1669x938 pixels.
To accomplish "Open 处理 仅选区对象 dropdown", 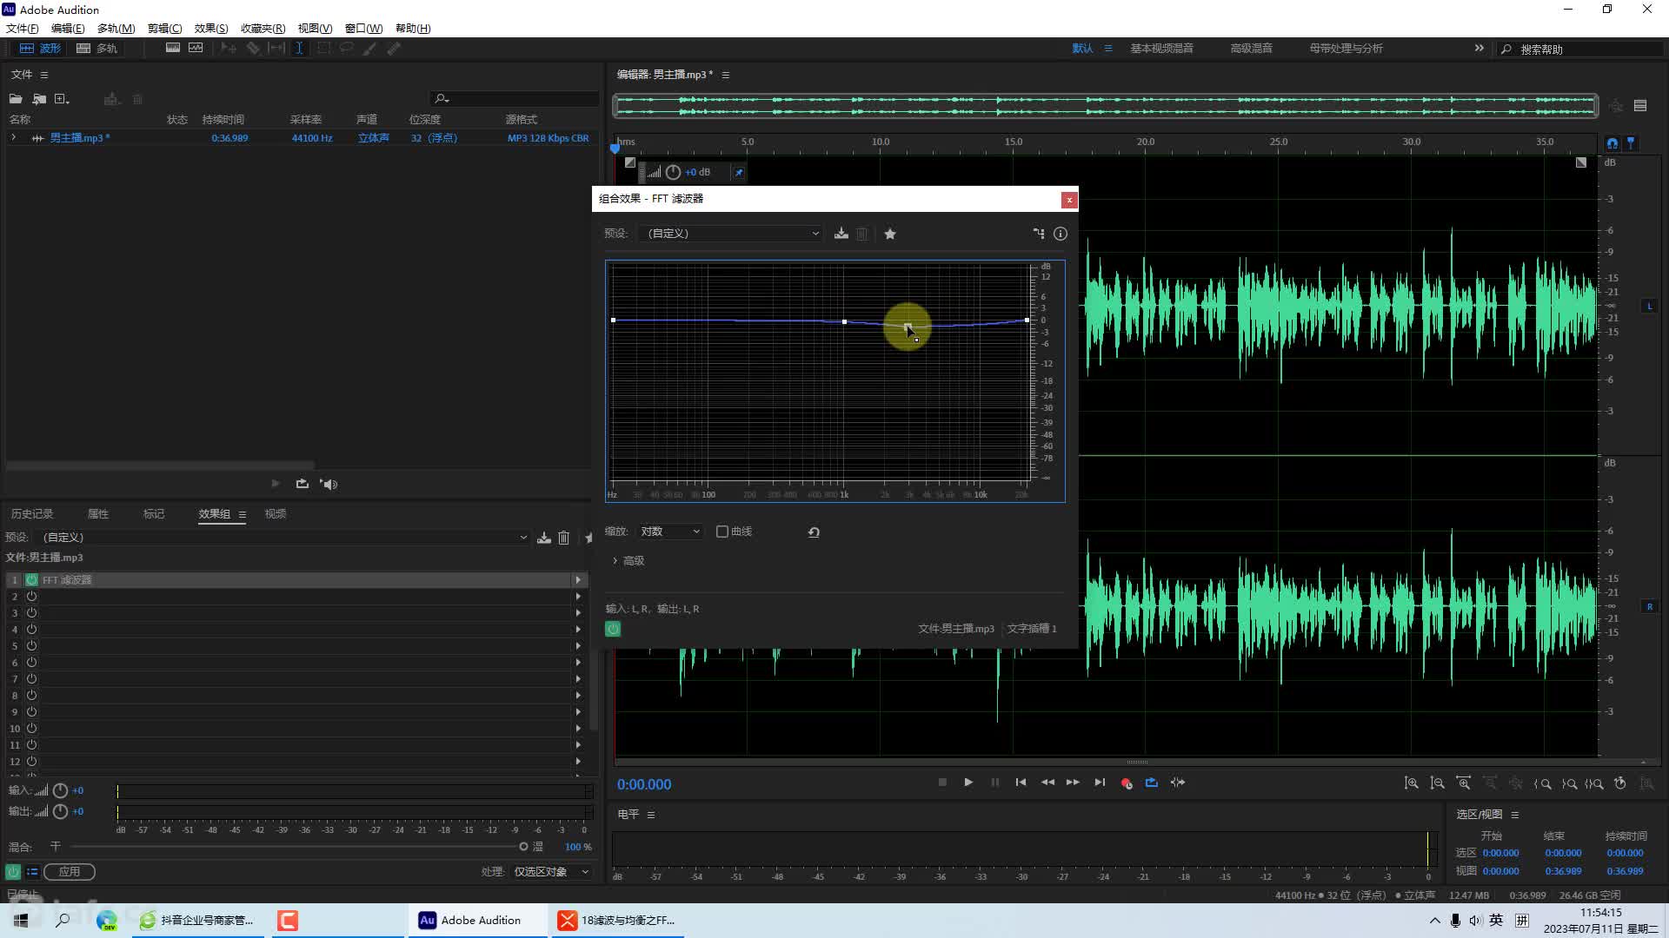I will (551, 872).
